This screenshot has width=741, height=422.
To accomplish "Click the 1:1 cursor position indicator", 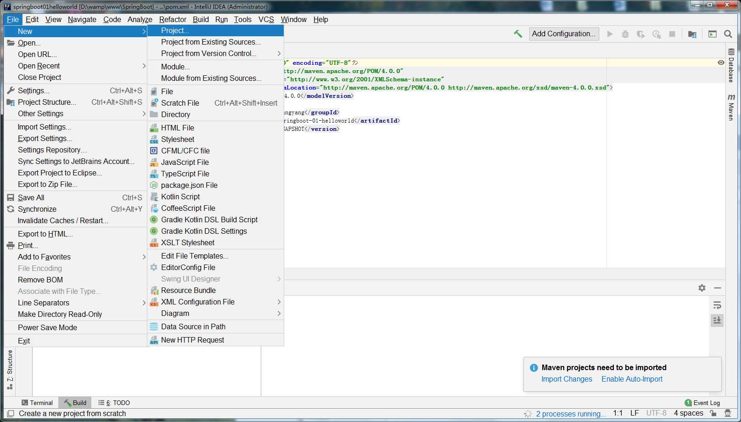I will point(618,413).
